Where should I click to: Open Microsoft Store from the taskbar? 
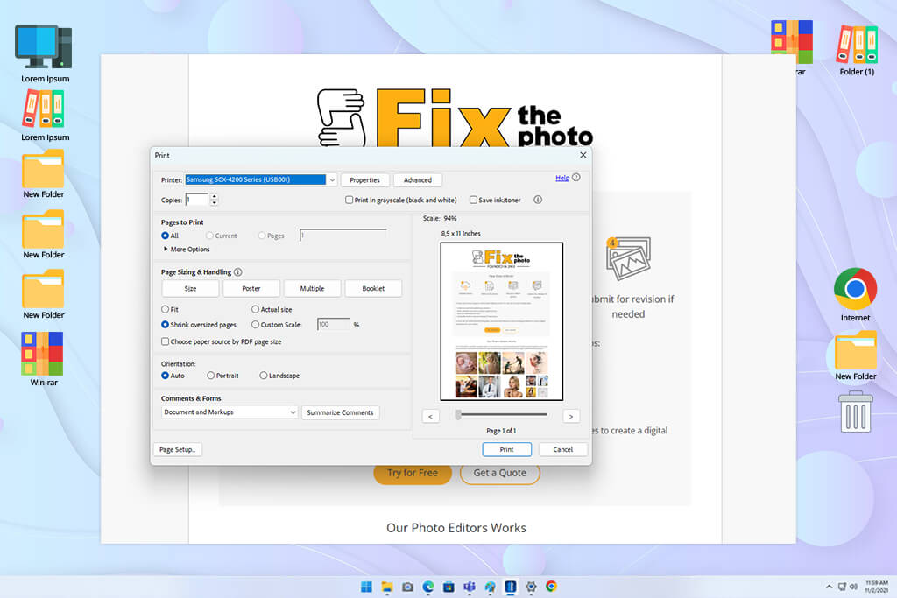click(x=449, y=587)
